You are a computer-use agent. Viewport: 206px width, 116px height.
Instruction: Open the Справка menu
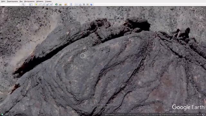(x=48, y=1)
